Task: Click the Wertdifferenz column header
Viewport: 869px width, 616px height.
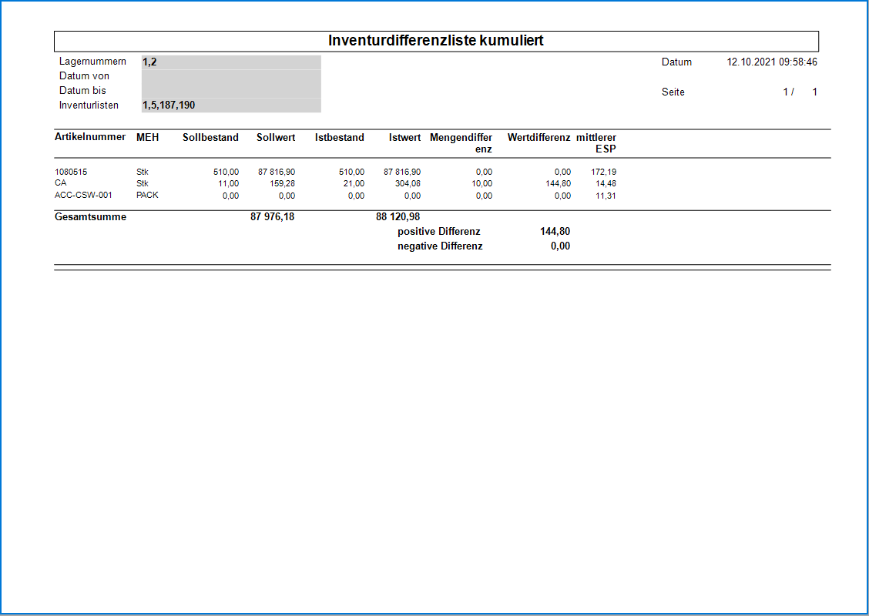Action: point(539,138)
